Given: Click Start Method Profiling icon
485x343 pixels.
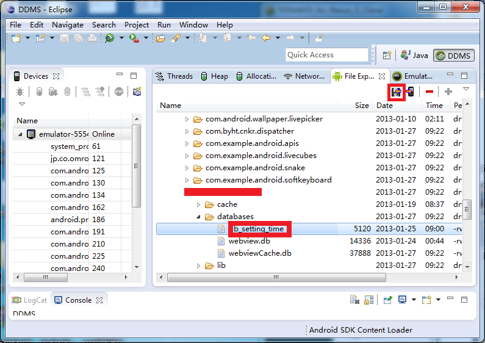Looking at the screenshot, I should [100, 92].
